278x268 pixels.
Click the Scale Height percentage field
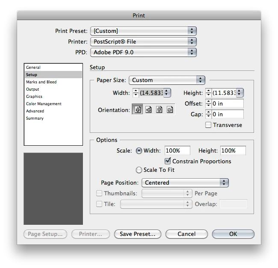point(233,150)
